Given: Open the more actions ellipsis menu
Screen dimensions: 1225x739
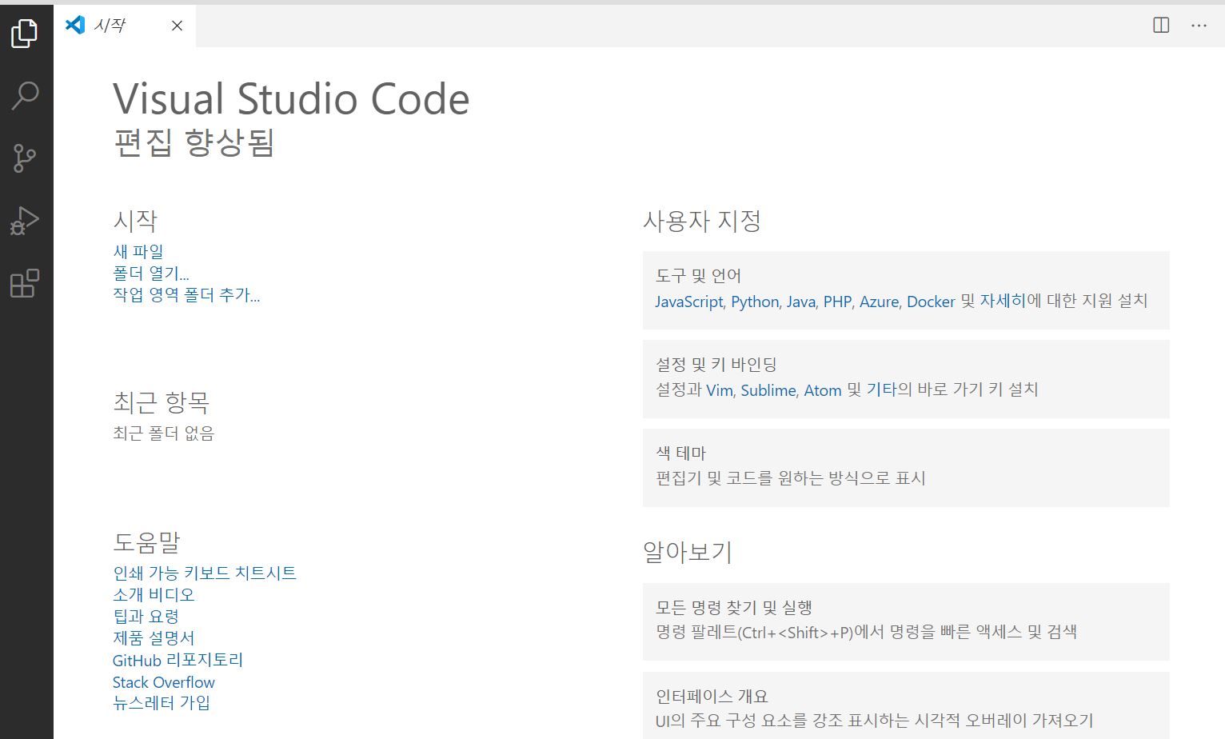Looking at the screenshot, I should coord(1199,26).
